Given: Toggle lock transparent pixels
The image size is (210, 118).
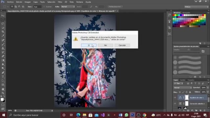Looking at the screenshot, I should [x=180, y=92].
